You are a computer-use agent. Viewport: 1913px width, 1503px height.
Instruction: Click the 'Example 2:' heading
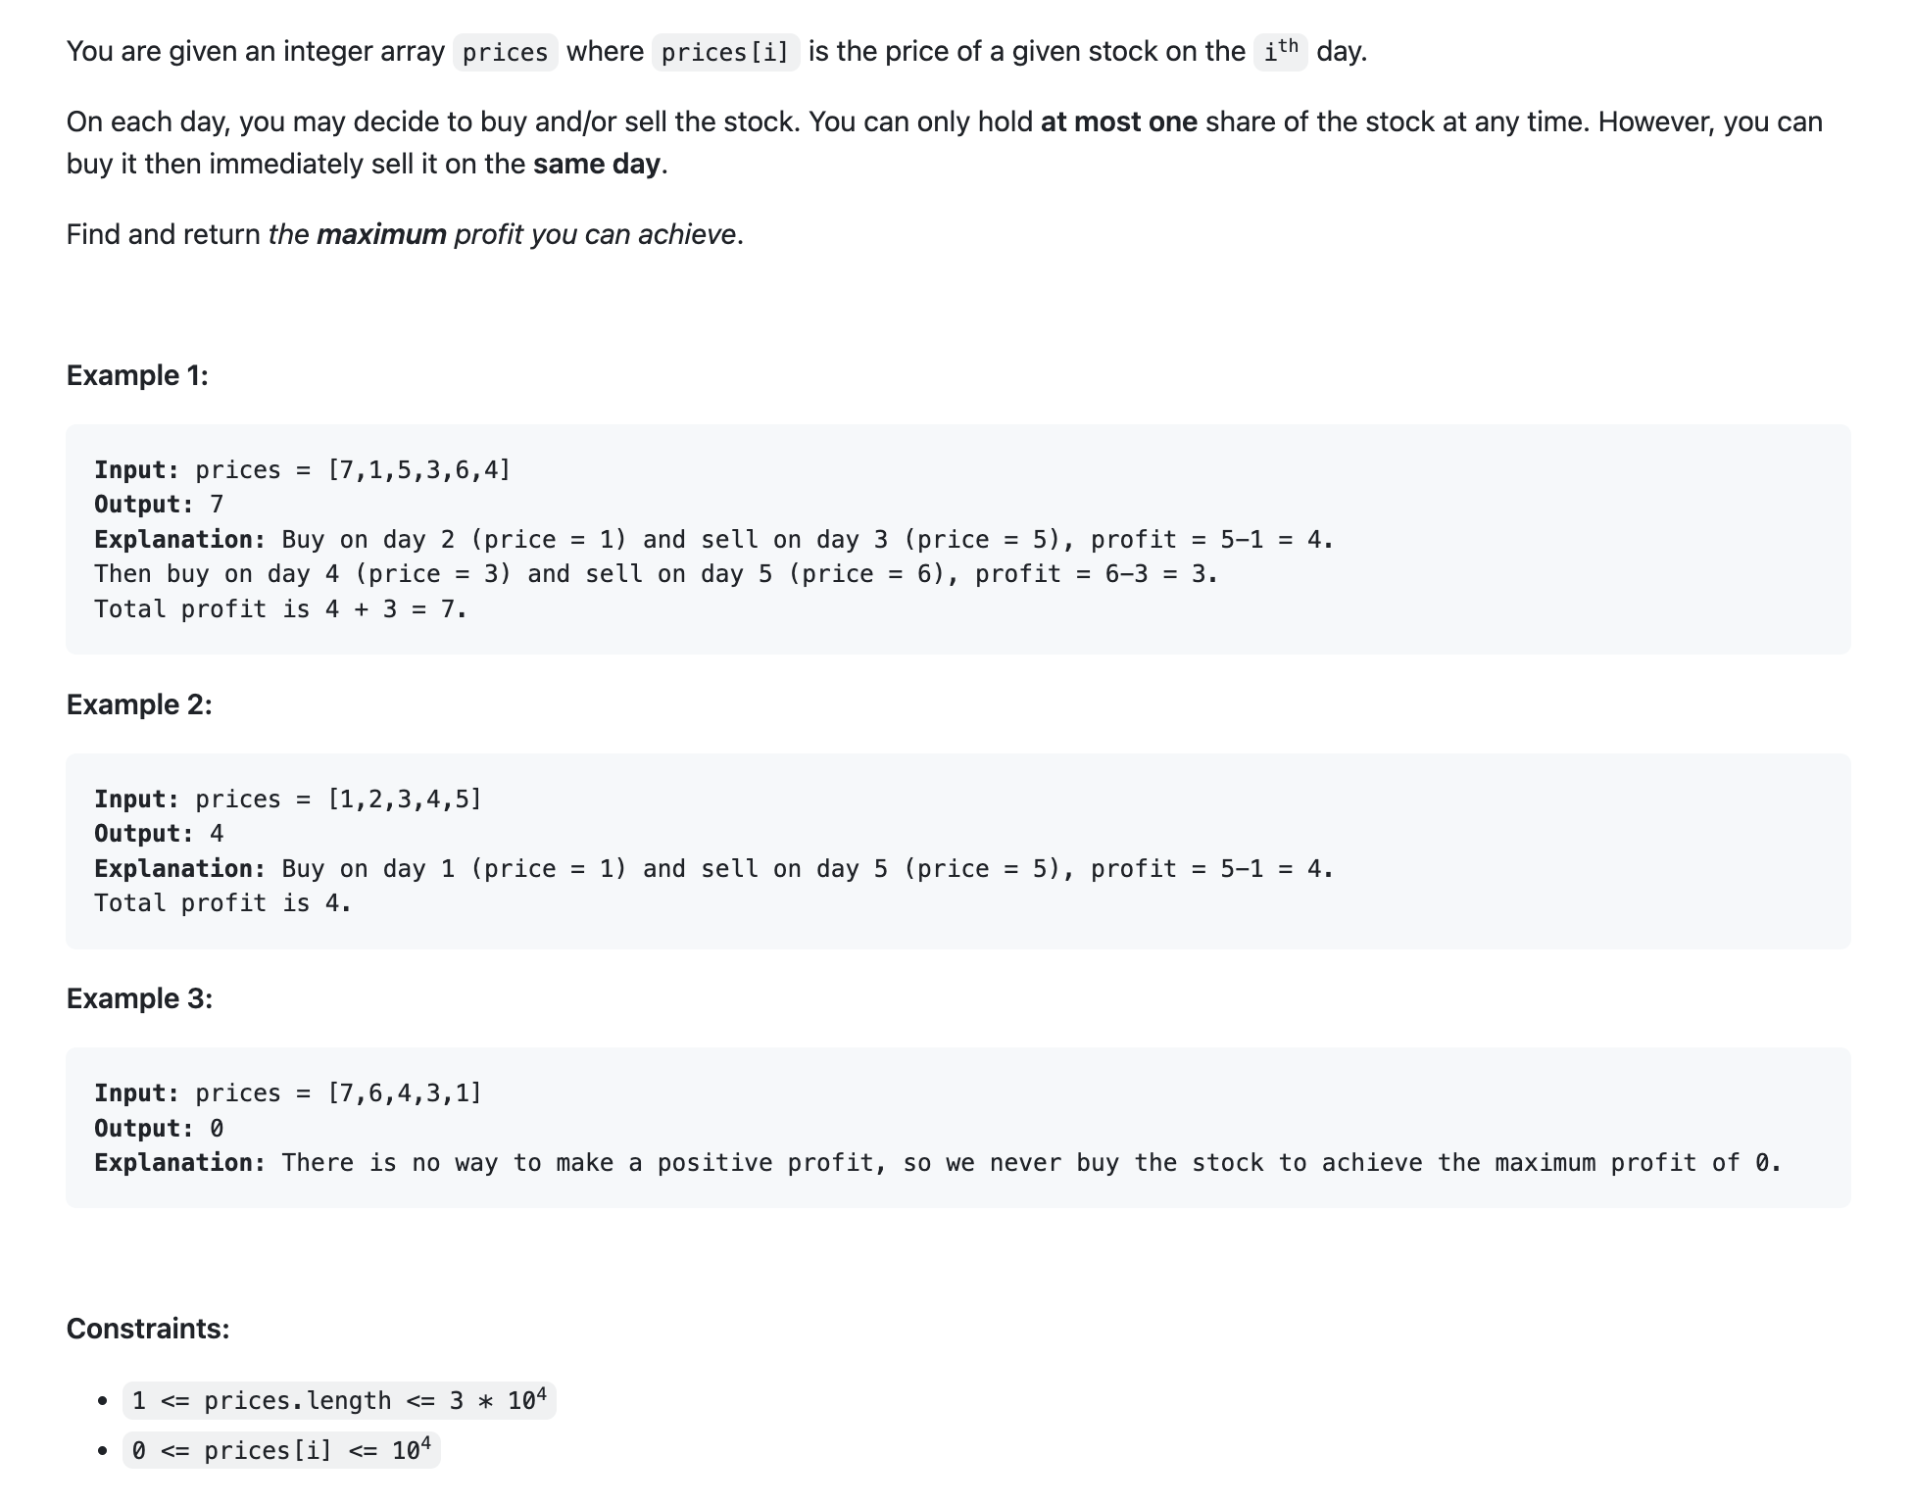(x=139, y=704)
